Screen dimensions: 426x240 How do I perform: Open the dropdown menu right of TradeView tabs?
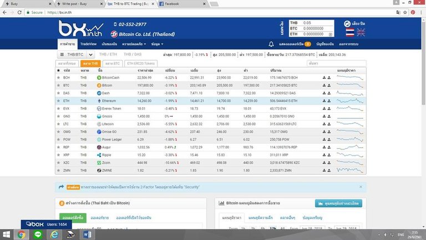coord(134,44)
